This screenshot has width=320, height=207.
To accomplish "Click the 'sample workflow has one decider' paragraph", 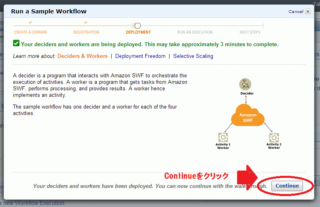I will point(95,110).
